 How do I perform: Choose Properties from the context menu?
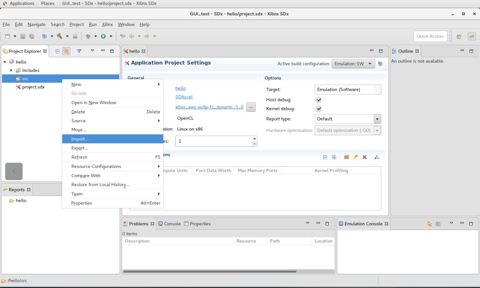point(113,203)
